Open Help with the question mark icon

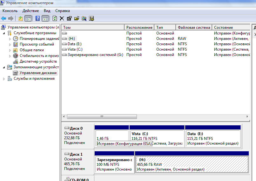click(38, 18)
